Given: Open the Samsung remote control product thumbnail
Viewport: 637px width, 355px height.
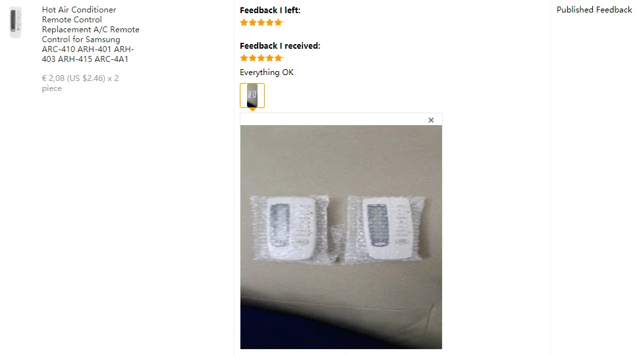Looking at the screenshot, I should [15, 22].
